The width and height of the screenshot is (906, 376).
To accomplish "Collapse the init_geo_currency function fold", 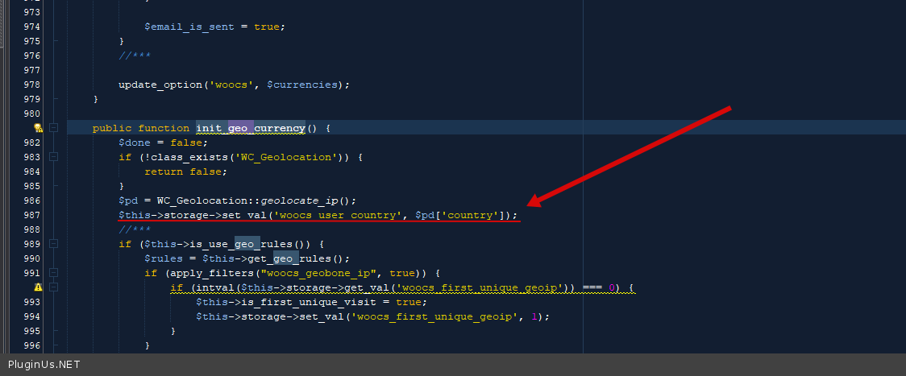I will click(53, 128).
